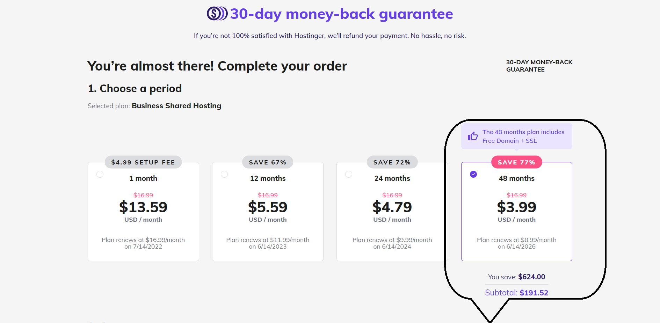The height and width of the screenshot is (323, 660).
Task: Select the 1 month radio button
Action: point(100,174)
